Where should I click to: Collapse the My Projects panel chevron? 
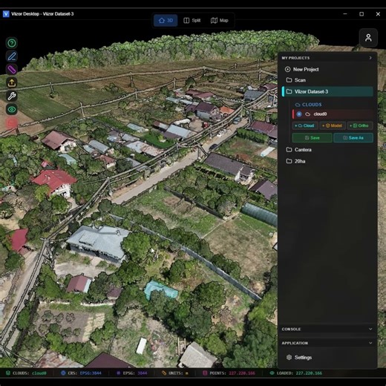point(370,58)
